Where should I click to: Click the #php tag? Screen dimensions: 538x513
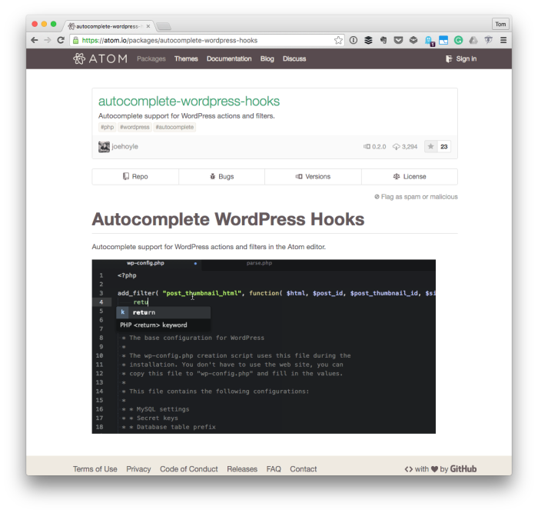[108, 127]
